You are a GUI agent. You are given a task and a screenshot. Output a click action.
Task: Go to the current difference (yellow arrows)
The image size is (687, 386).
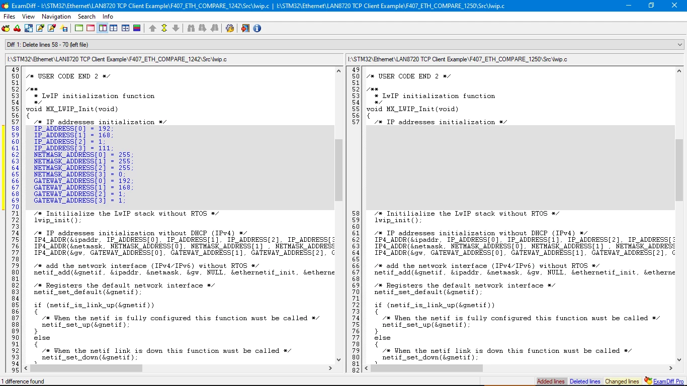tap(164, 28)
